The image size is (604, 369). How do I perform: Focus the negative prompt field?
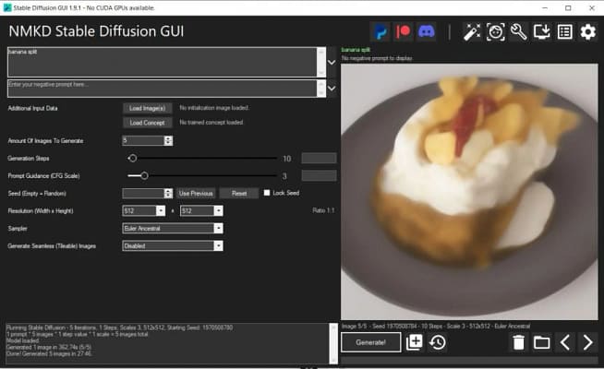point(162,89)
